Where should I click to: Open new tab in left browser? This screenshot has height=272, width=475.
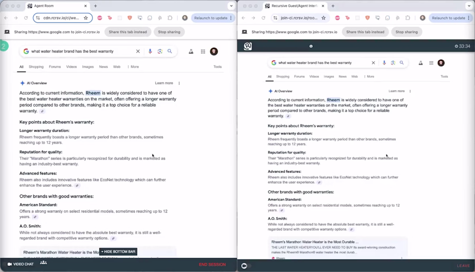click(95, 6)
